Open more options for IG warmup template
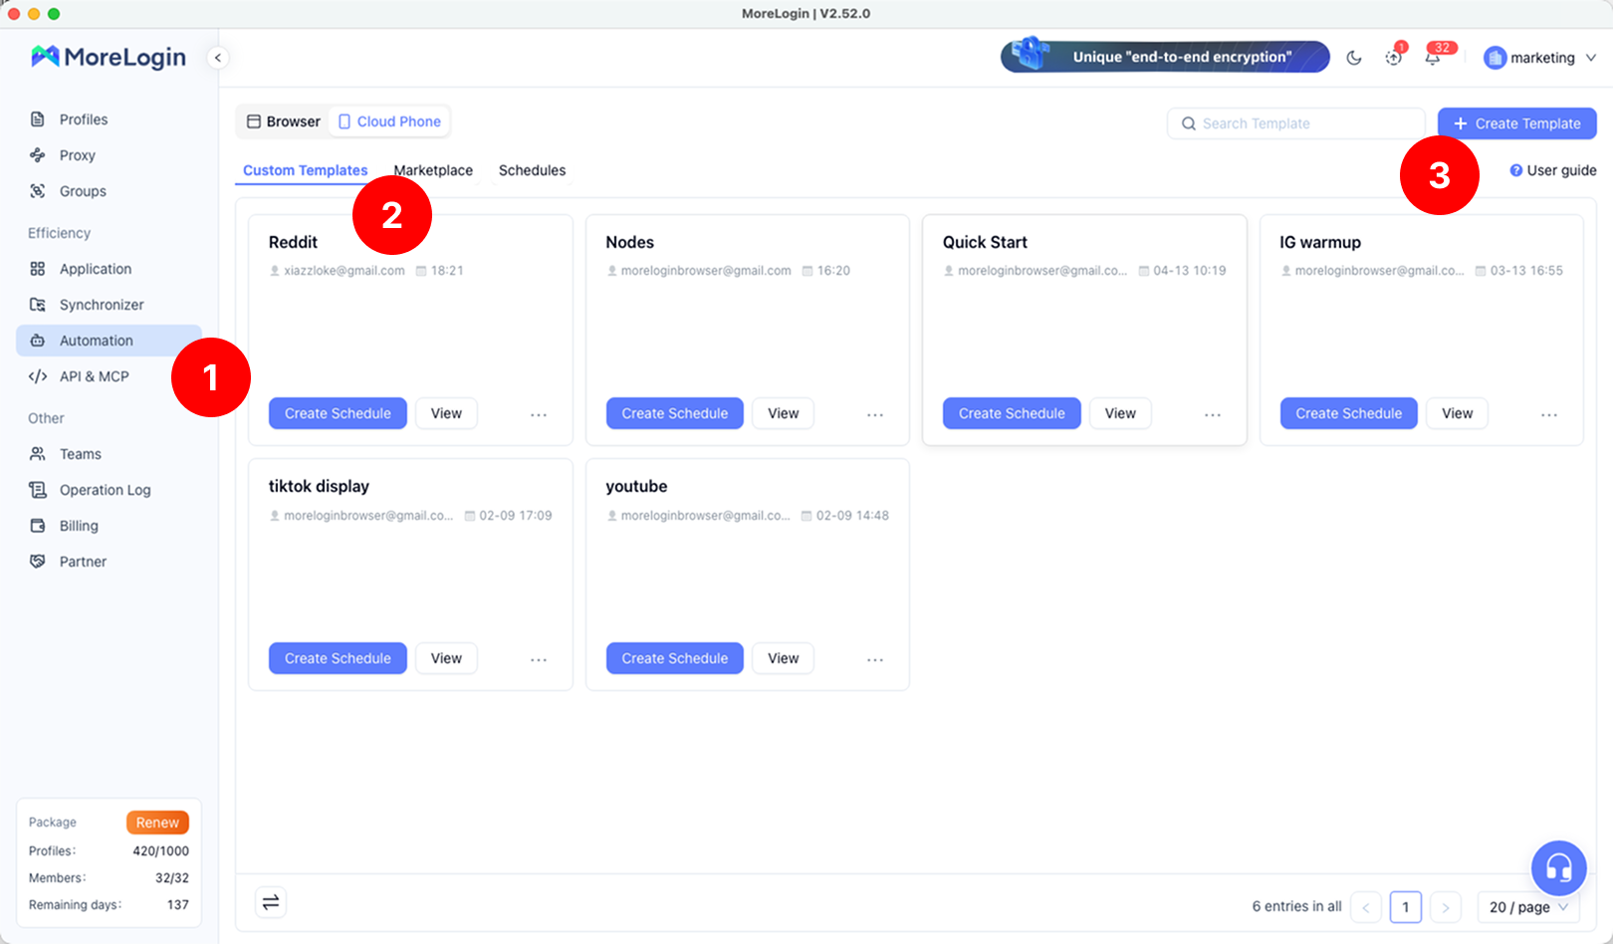 tap(1549, 414)
